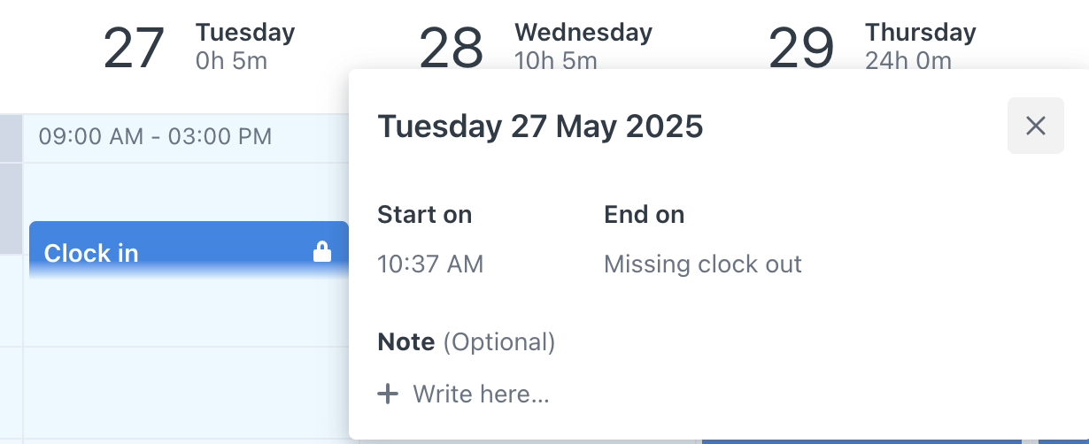The image size is (1089, 444).
Task: Select date number 29
Action: 801,49
